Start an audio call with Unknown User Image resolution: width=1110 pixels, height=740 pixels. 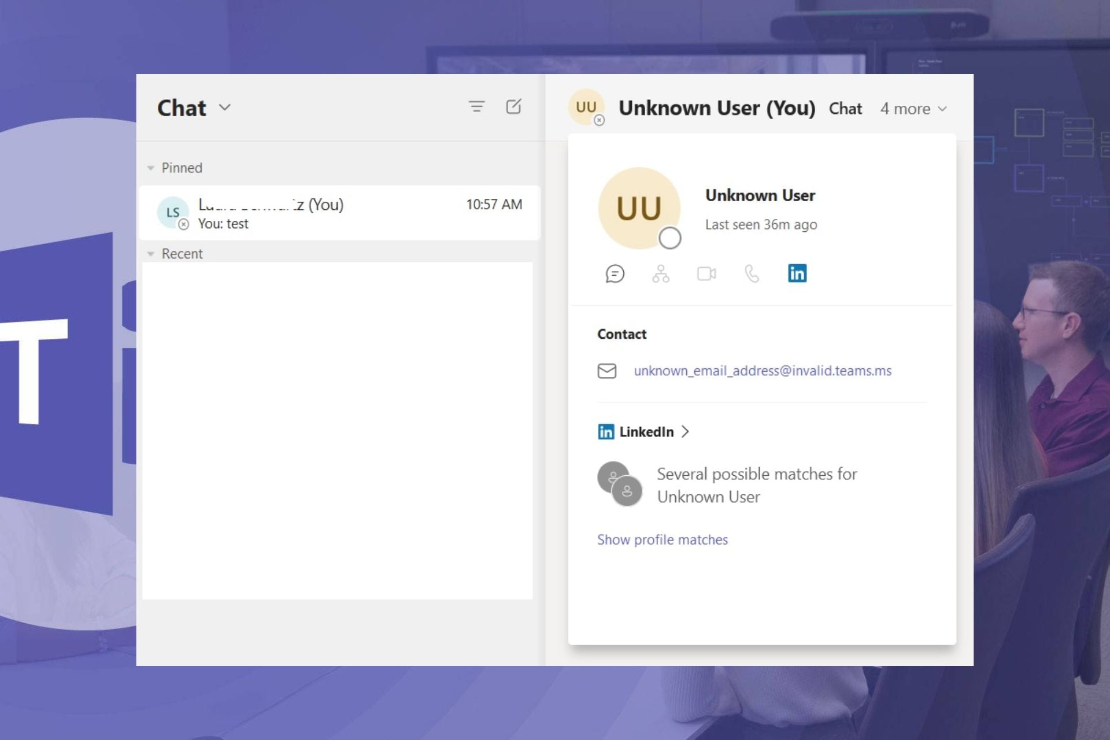click(752, 274)
